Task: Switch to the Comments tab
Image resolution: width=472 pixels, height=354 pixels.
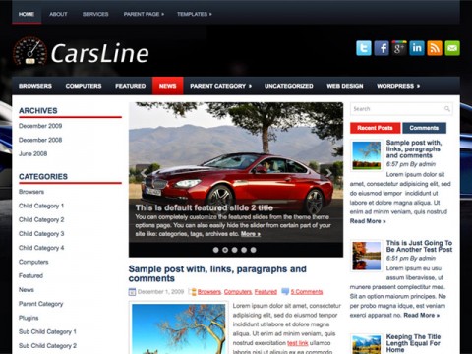Action: coord(424,128)
